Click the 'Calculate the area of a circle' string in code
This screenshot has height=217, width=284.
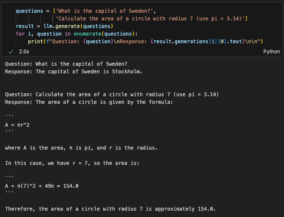point(150,19)
